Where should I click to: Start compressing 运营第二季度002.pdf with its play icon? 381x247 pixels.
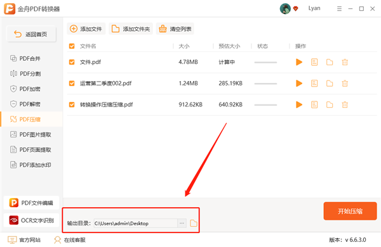coord(299,84)
